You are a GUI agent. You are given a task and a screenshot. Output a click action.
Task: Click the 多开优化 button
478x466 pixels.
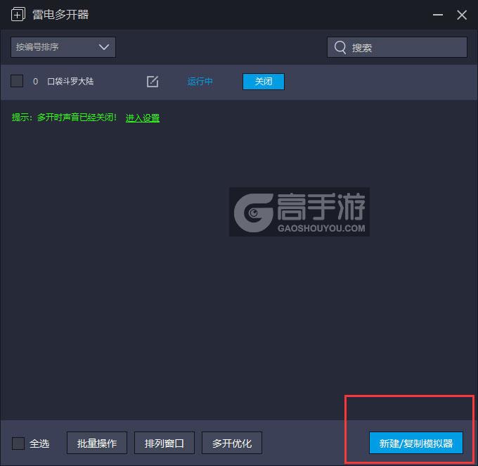(x=232, y=443)
